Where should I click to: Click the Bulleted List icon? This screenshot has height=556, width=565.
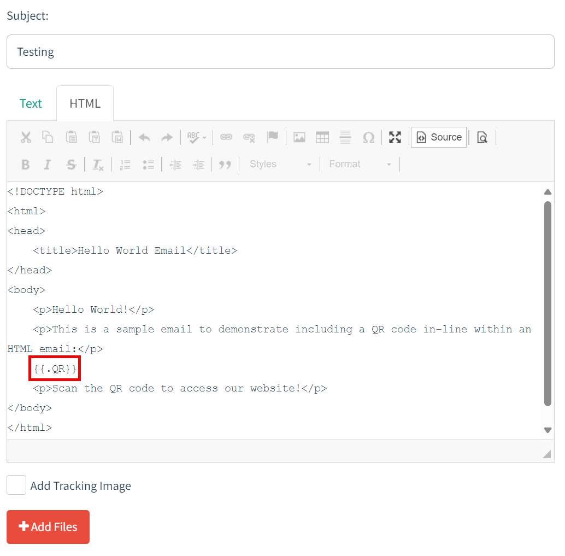point(148,165)
